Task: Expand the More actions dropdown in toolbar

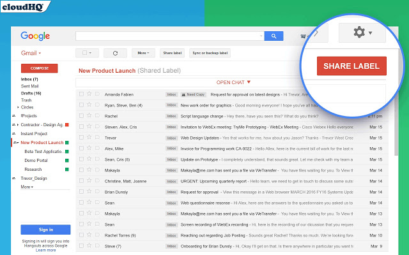Action: [x=144, y=53]
